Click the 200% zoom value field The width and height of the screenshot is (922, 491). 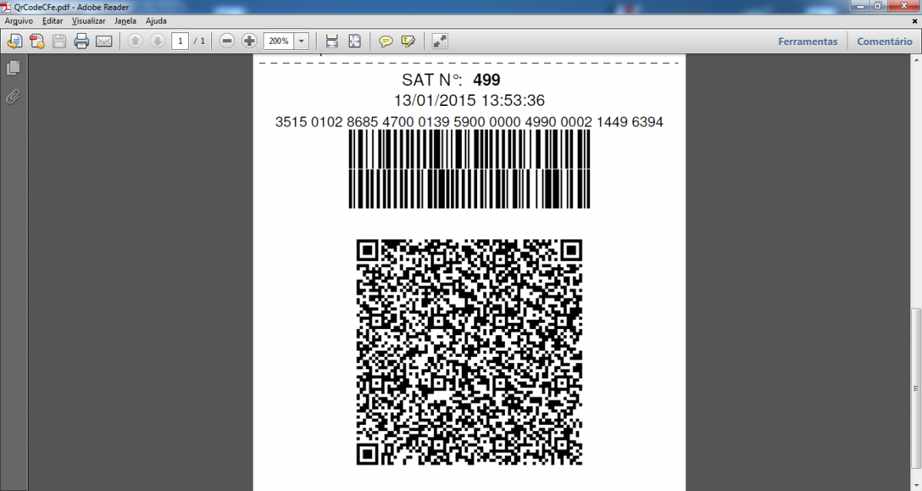(x=279, y=41)
